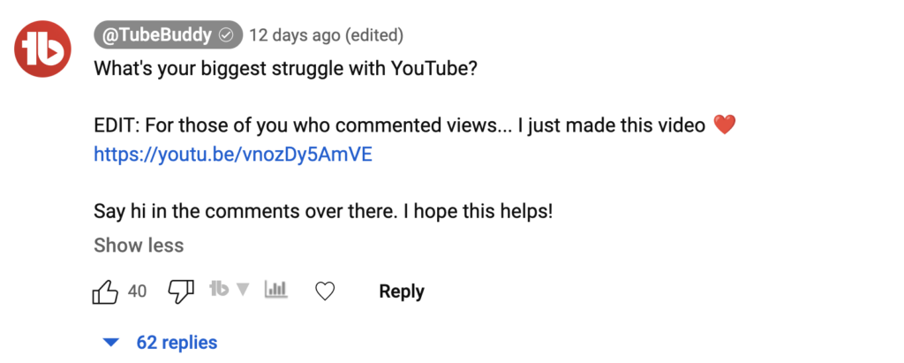Viewport: 904px width, 363px height.
Task: Click the 'EDIT: For those of you' line
Action: tap(399, 125)
